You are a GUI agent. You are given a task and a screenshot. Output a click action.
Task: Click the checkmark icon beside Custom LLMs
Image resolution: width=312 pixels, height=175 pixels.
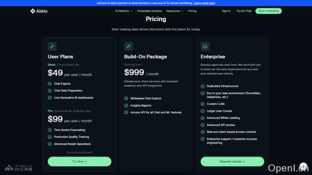(x=203, y=104)
